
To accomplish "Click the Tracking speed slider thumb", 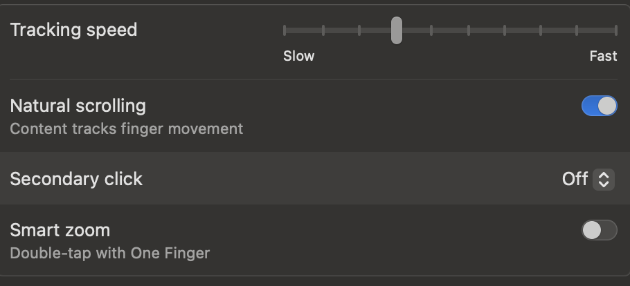I will [396, 30].
